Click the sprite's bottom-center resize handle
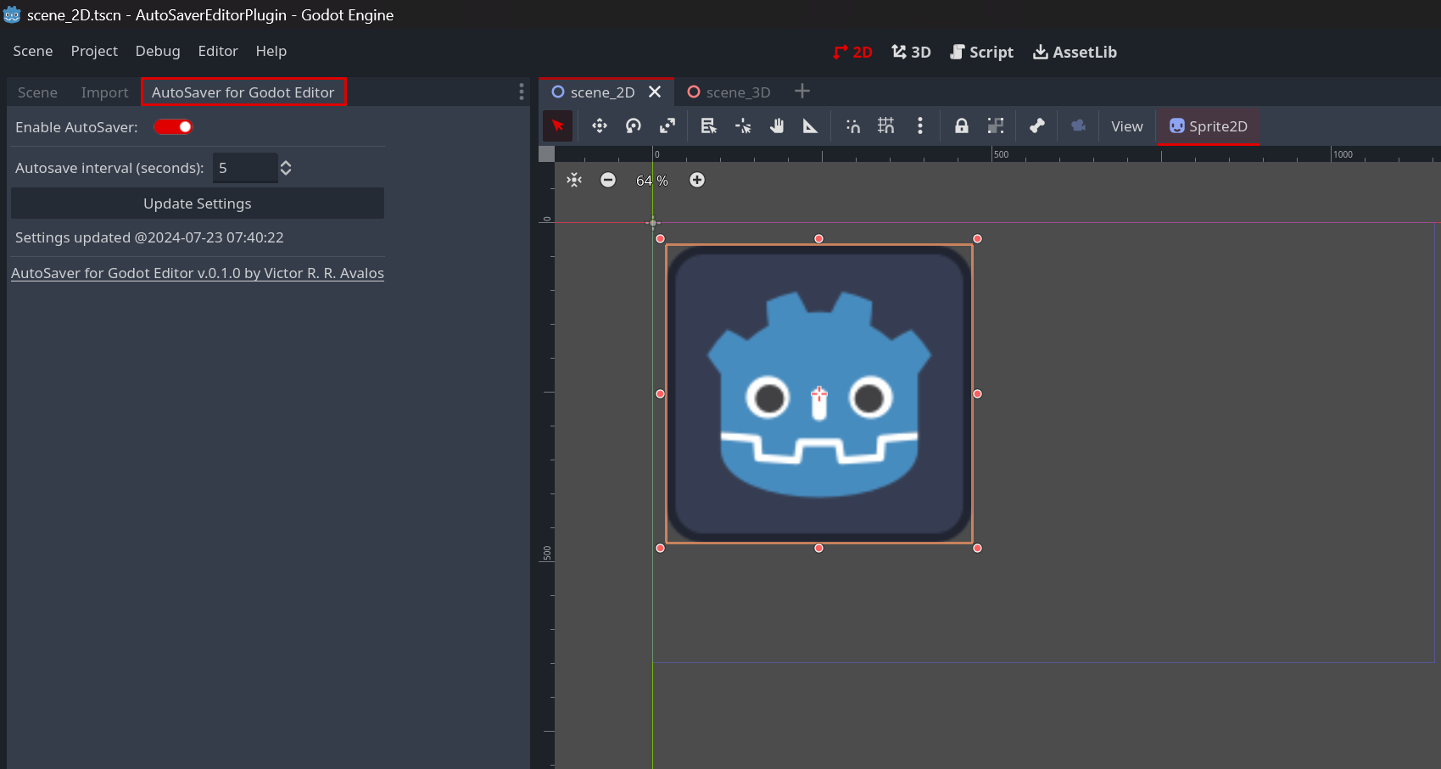1441x769 pixels. [x=819, y=548]
